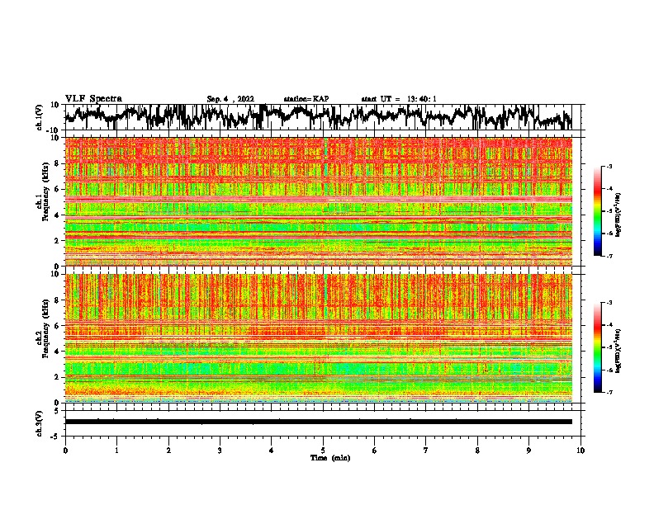Click the time axis tick label "0"

[65, 451]
